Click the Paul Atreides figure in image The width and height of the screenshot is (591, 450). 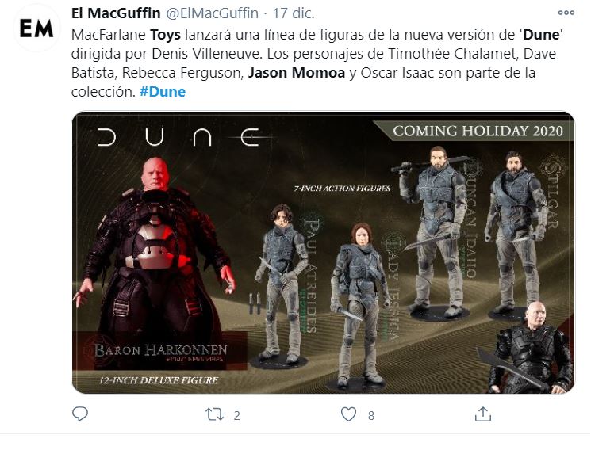[x=281, y=282]
